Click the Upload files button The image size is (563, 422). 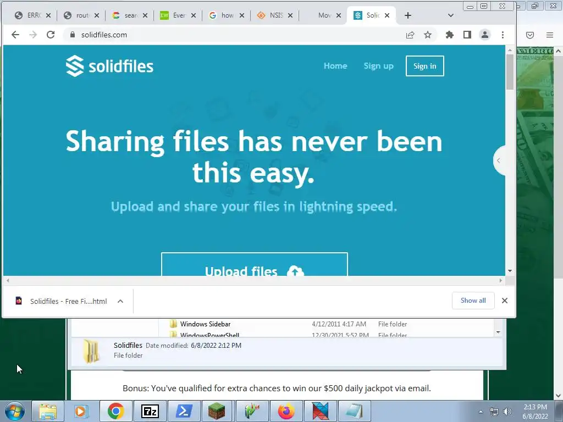tap(254, 265)
